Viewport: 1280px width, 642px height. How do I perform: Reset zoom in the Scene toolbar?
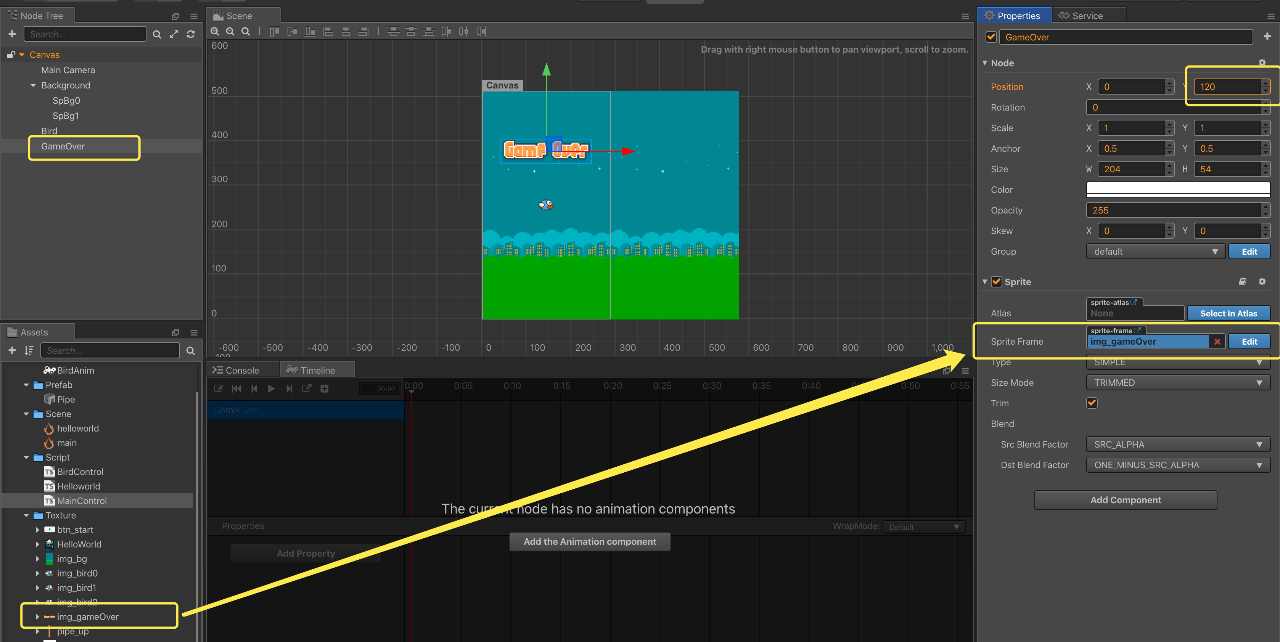point(246,31)
